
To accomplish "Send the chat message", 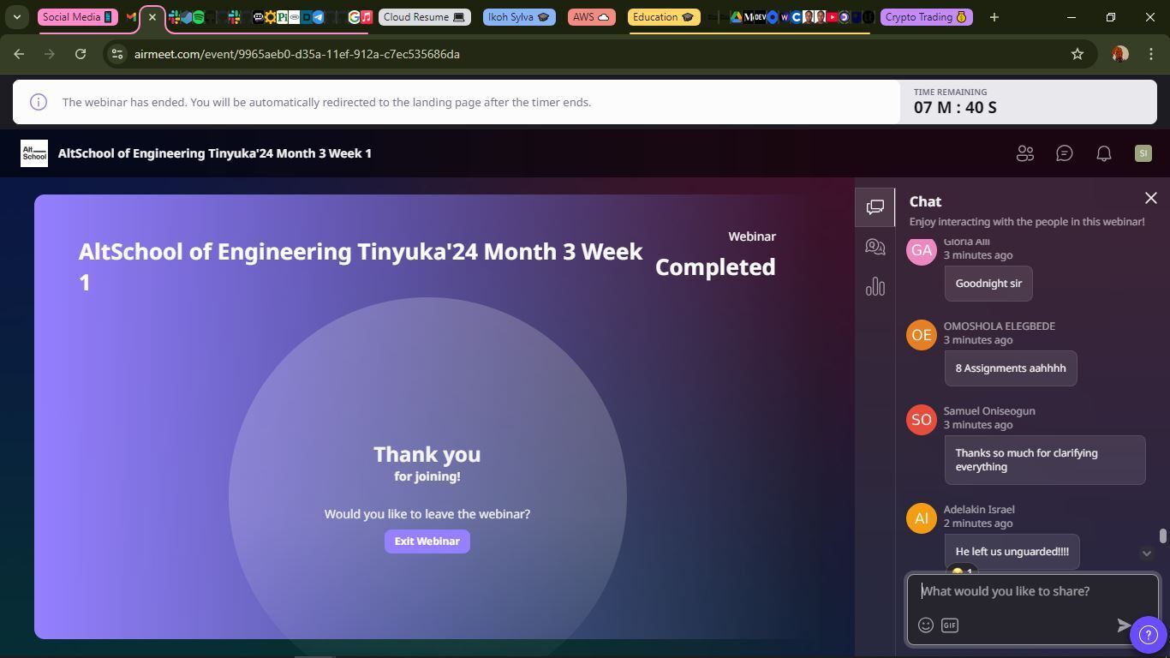I will tap(1124, 625).
